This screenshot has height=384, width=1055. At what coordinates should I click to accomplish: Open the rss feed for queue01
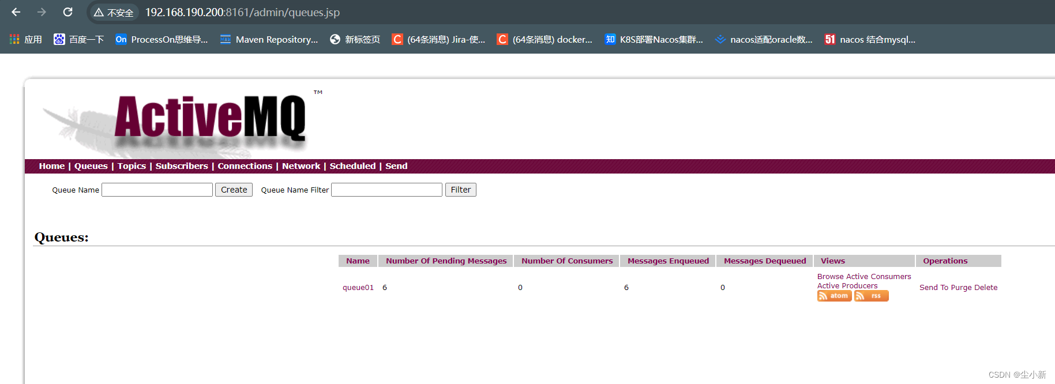tap(871, 296)
